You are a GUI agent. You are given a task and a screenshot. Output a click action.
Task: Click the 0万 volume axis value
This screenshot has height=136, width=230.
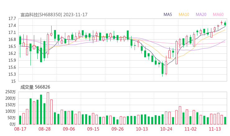click(x=13, y=124)
